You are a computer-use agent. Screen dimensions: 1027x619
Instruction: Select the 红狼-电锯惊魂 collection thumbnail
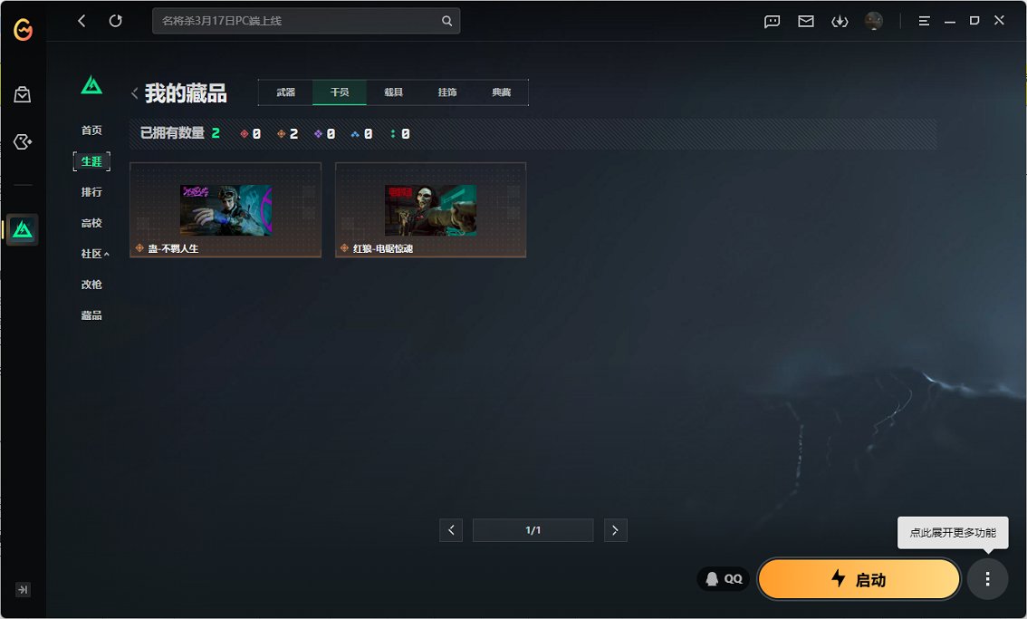click(430, 209)
